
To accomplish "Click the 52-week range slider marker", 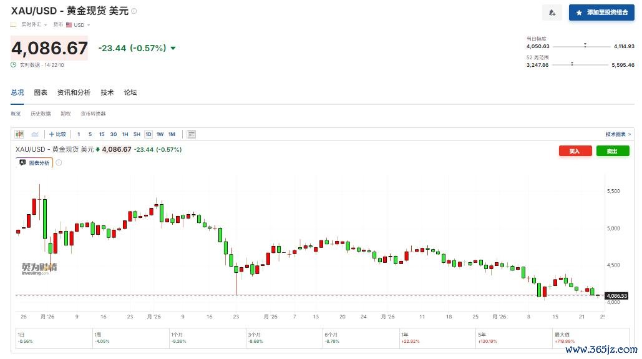I will tap(572, 64).
